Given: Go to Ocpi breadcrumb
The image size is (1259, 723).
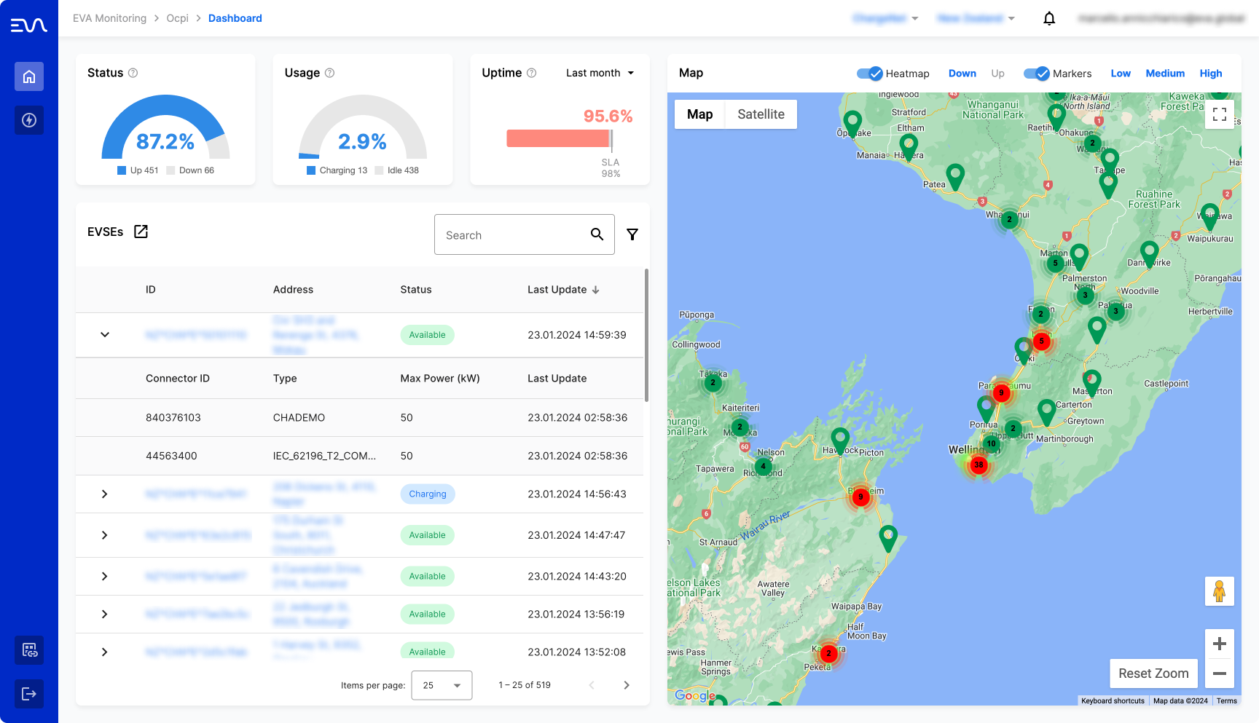Looking at the screenshot, I should tap(177, 18).
